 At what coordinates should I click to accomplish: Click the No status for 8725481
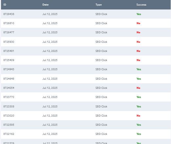[138, 51]
